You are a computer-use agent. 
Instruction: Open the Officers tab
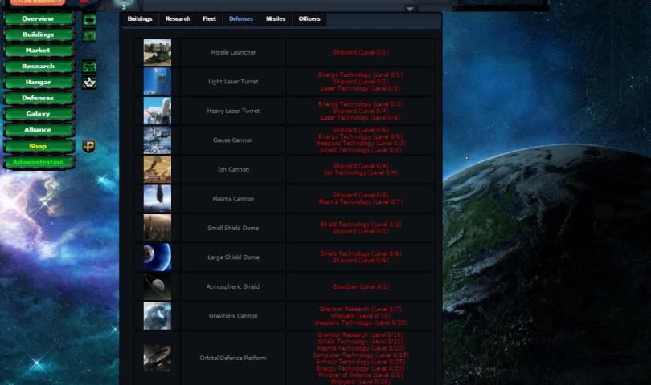point(309,18)
